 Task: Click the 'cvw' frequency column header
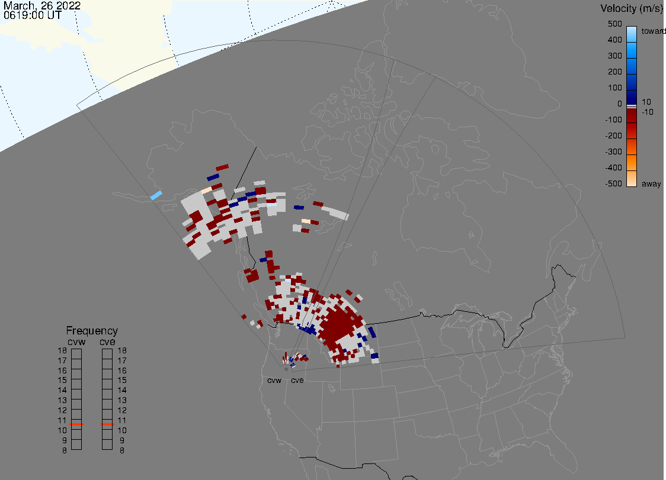pyautogui.click(x=76, y=342)
